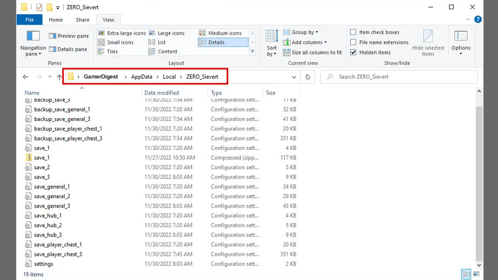Sort by Size column header
Viewport: 498px width, 280px height.
point(271,93)
